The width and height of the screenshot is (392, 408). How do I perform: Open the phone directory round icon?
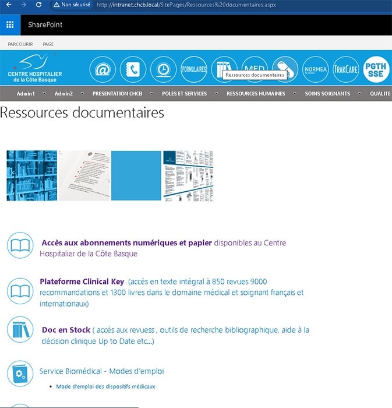point(133,69)
